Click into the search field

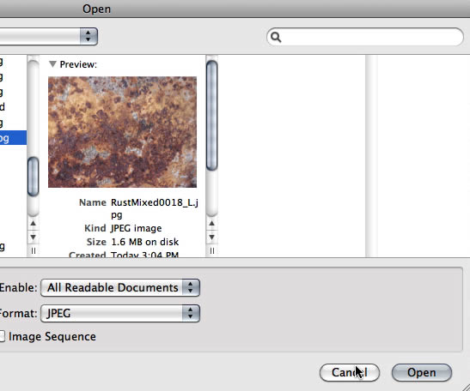(x=365, y=37)
